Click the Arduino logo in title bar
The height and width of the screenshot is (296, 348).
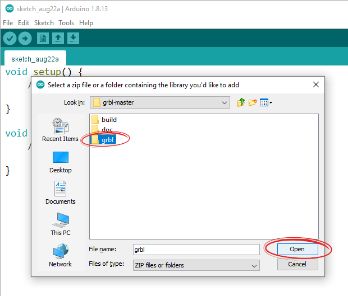(x=10, y=8)
